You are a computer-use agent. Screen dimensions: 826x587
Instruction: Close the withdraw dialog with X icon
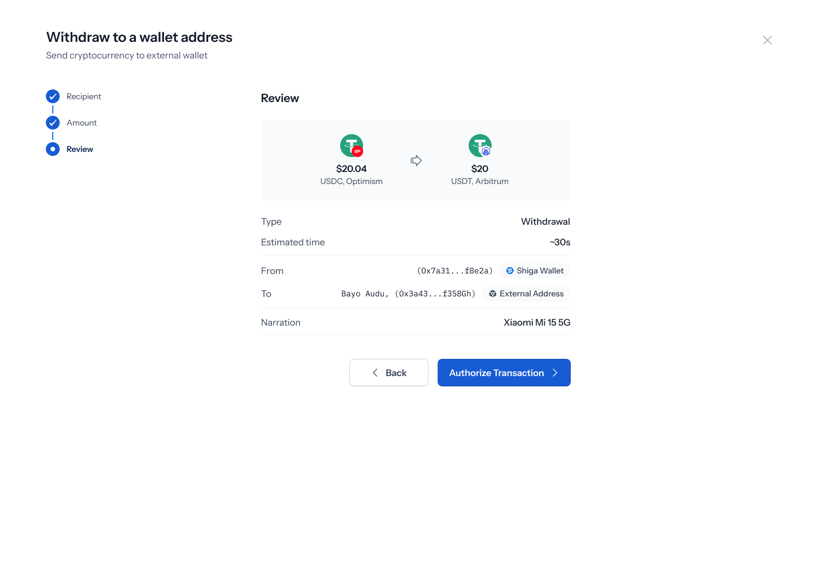pyautogui.click(x=767, y=40)
